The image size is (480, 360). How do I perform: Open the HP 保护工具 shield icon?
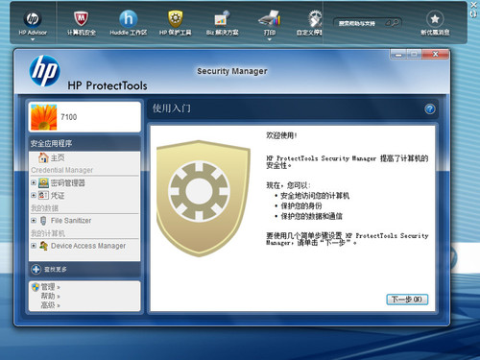pyautogui.click(x=176, y=18)
